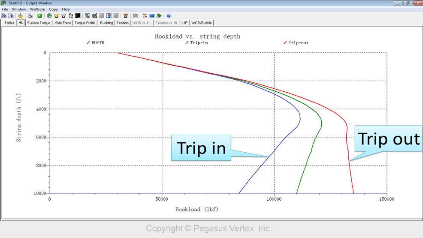Click the first Word export icon
This screenshot has height=238, width=423.
[4, 15]
